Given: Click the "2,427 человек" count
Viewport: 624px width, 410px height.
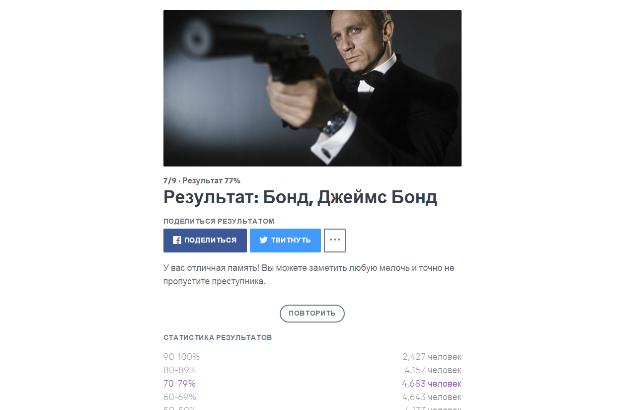Looking at the screenshot, I should tap(432, 357).
